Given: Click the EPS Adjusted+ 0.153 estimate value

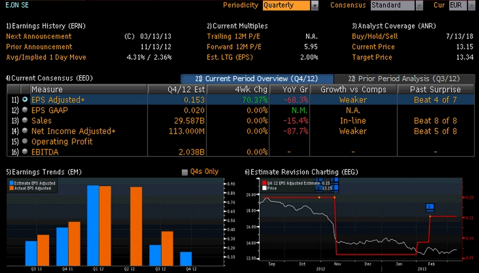Looking at the screenshot, I should pos(194,100).
